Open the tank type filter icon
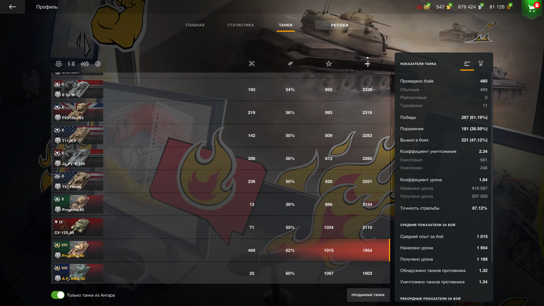544x306 pixels. coord(85,64)
